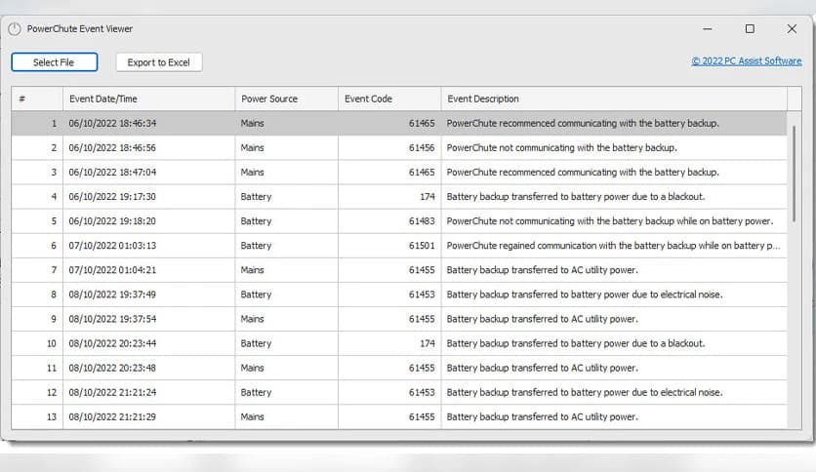This screenshot has height=472, width=816.
Task: Sort by the Event Description column header
Action: (x=614, y=98)
